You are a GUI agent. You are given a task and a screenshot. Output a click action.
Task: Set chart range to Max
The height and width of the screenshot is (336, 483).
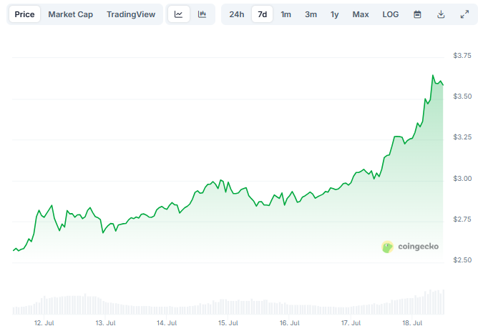[361, 14]
